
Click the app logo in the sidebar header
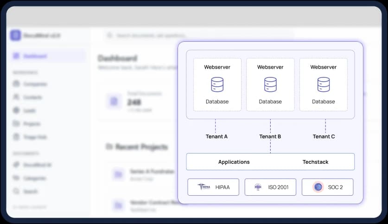click(x=15, y=35)
